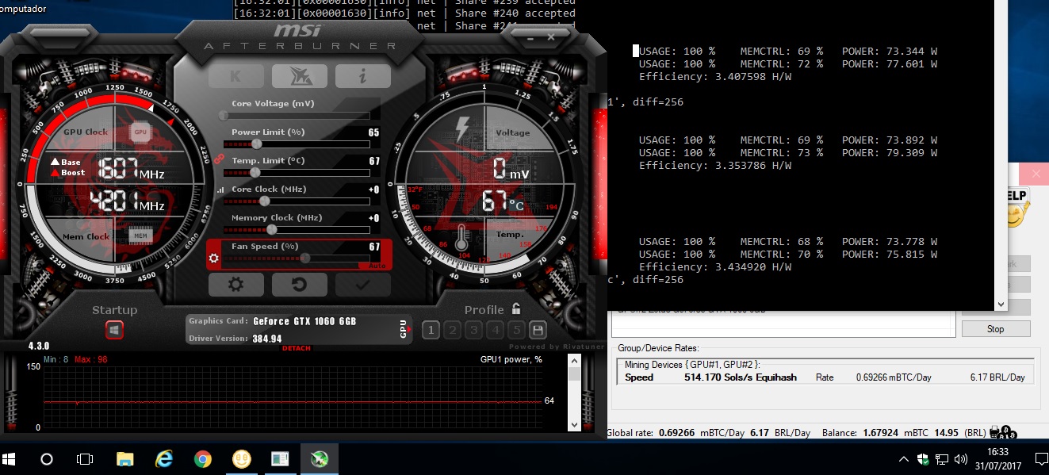Switch to MSI Afterburner taskbar icon
Screen dimensions: 1049x475
(320, 459)
